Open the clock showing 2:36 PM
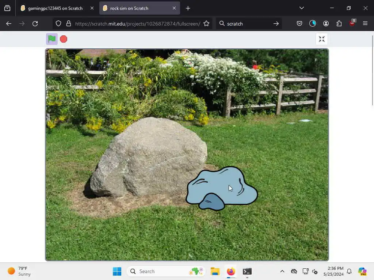This screenshot has height=280, width=374. point(333,271)
